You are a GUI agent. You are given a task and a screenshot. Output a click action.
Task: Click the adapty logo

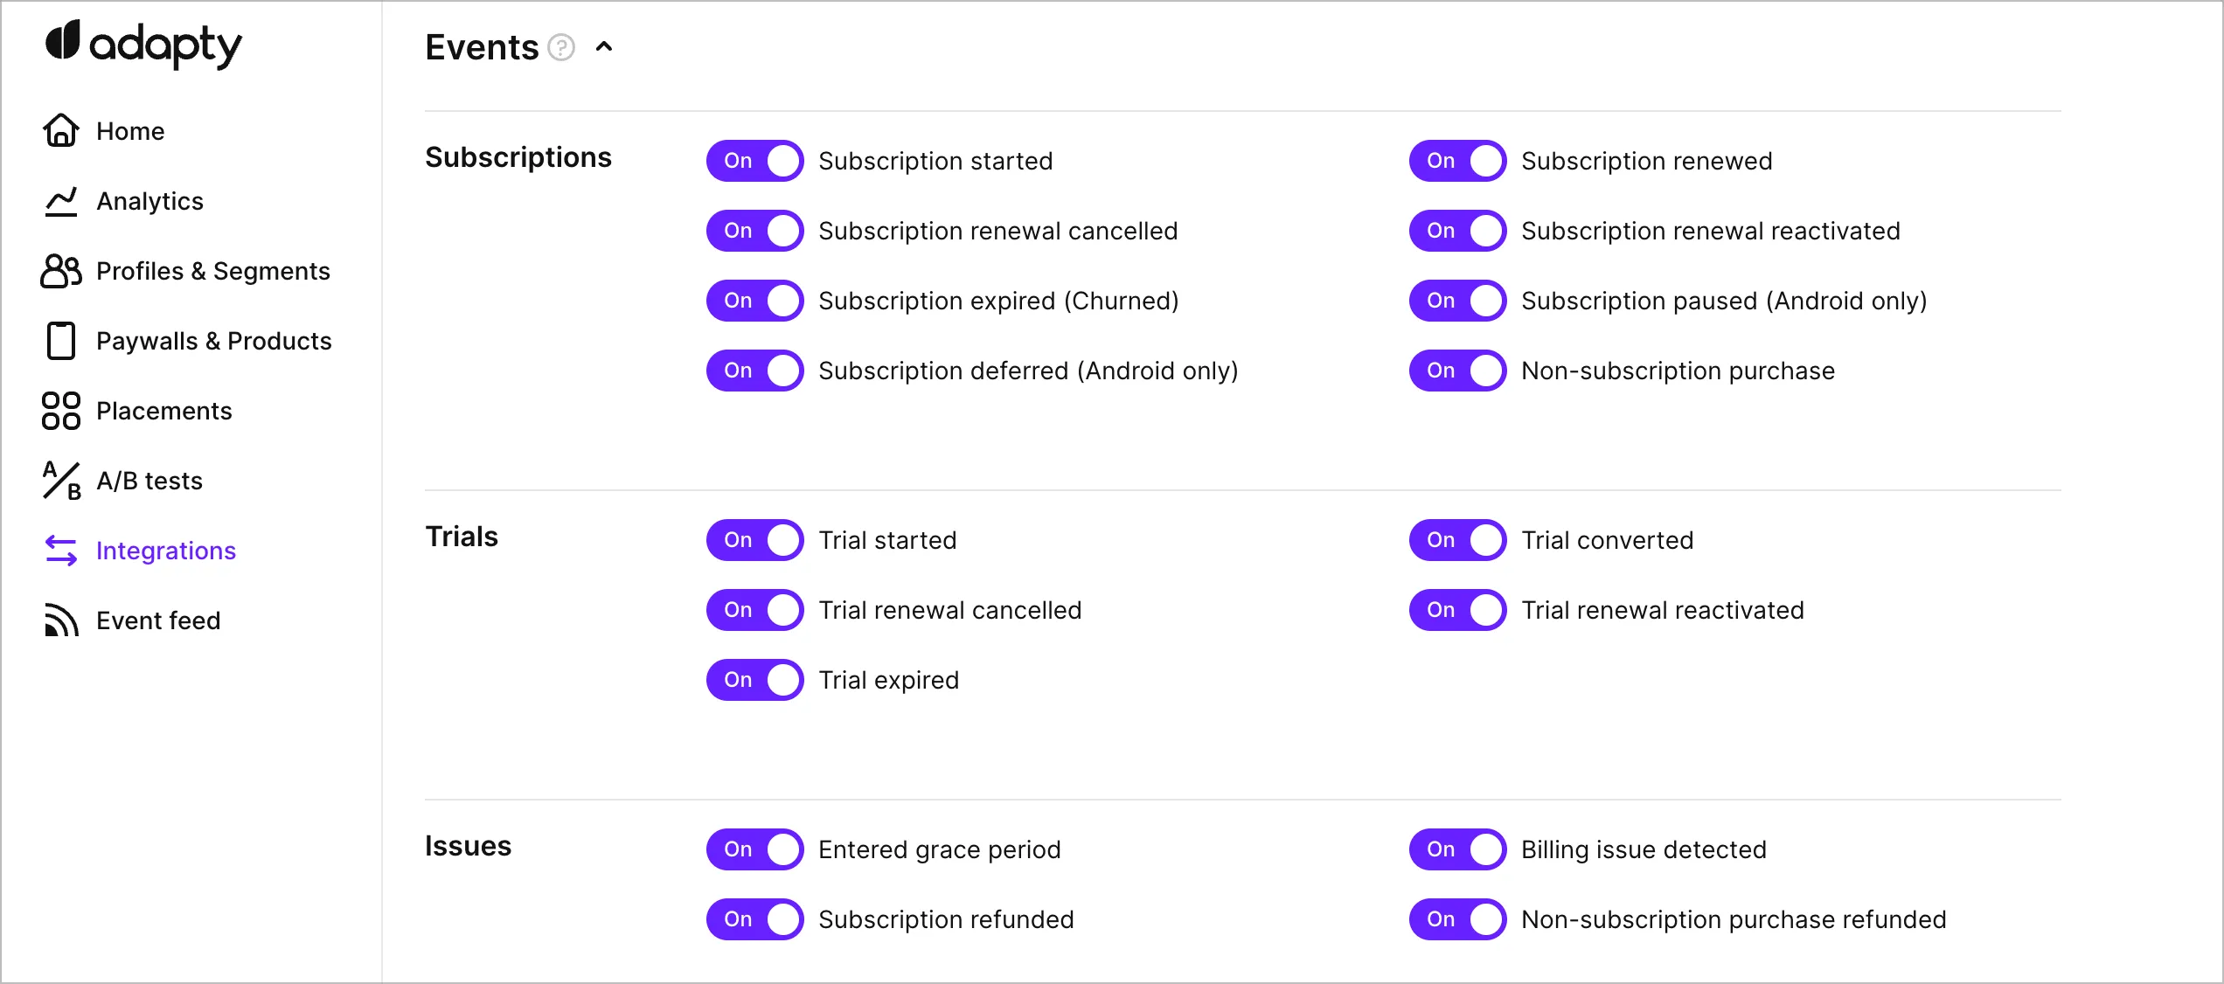point(144,44)
